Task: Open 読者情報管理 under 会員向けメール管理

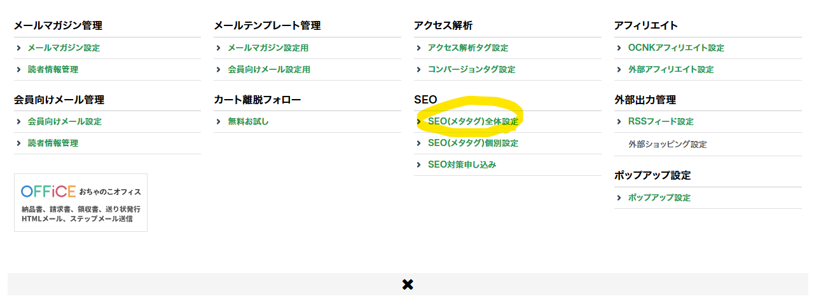Action: point(53,143)
